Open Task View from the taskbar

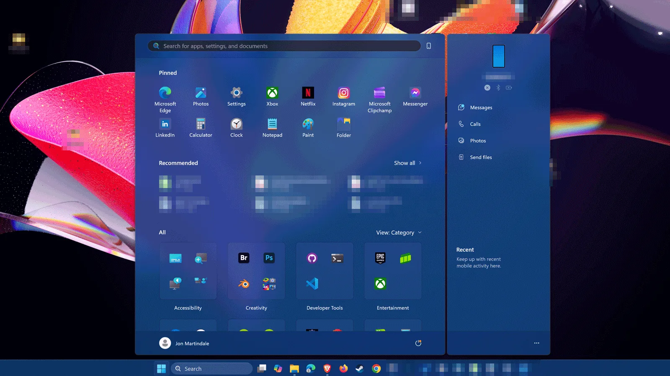[262, 368]
